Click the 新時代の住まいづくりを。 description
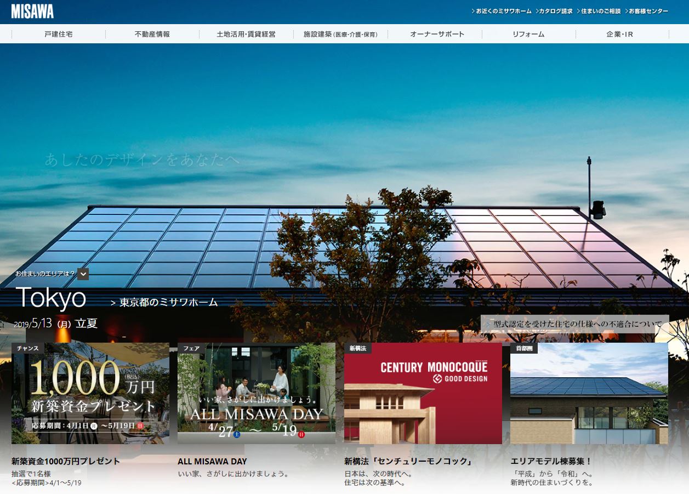 click(551, 482)
